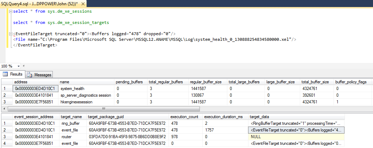Open the highlighted EventFileTarget Buffers logged="4 link
This screenshot has height=148, width=373.
[296, 130]
